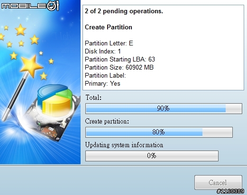Click the 'Updating system information' label
Screen dimensions: 247x195
(124, 145)
